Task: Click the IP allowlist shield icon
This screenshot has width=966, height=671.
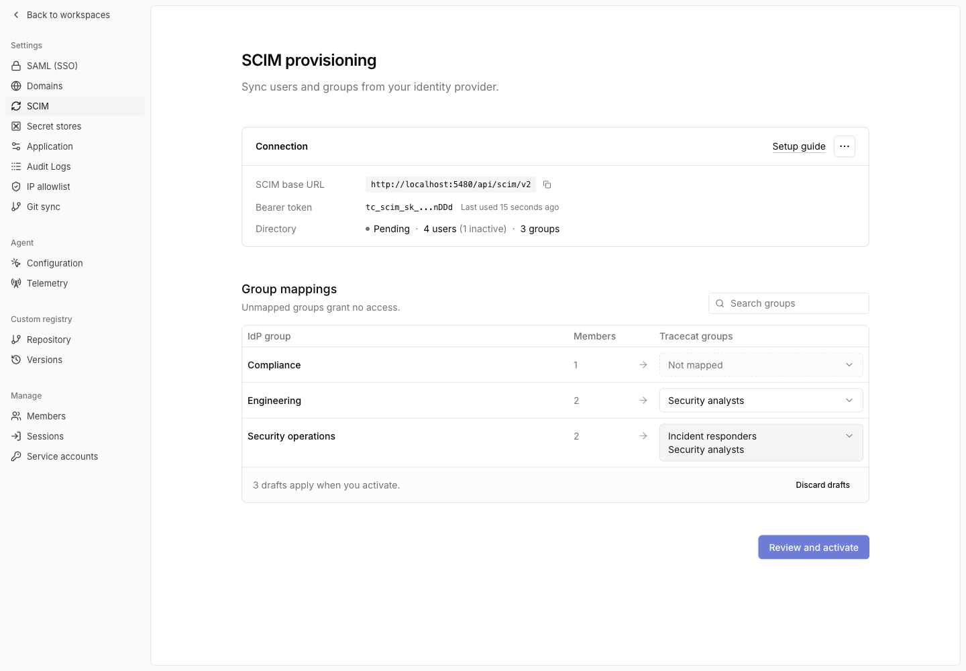Action: tap(16, 187)
